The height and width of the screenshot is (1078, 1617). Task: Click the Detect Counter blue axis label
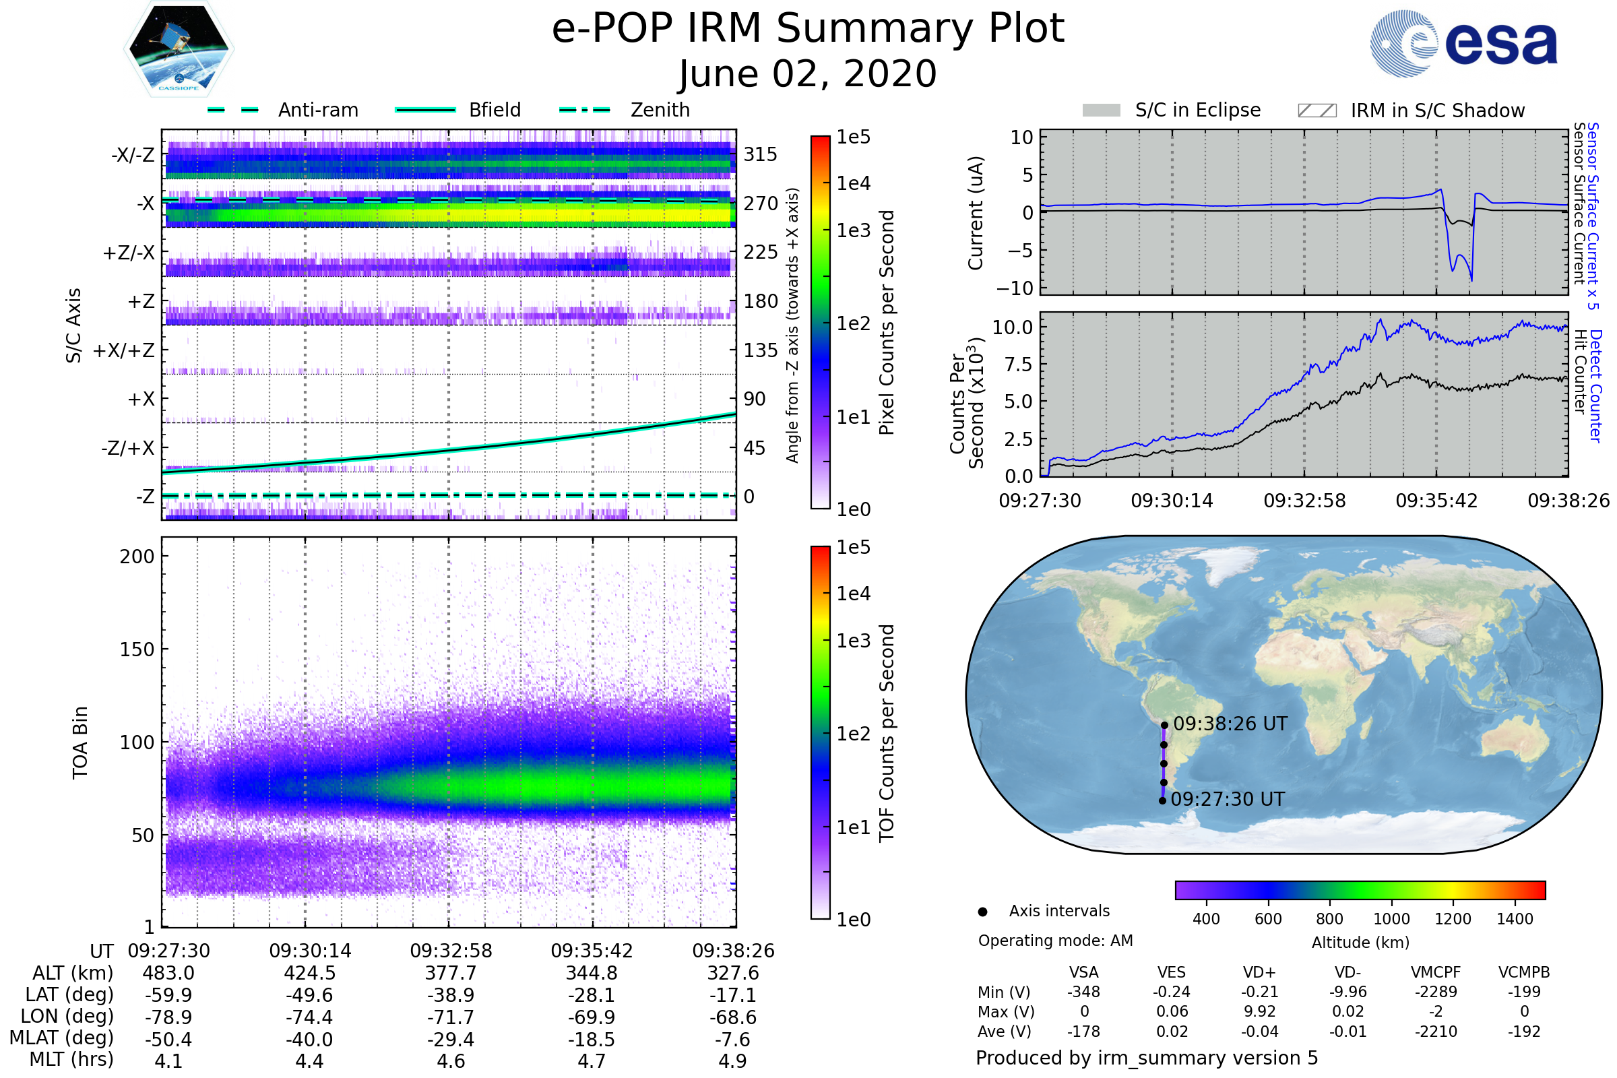(1595, 385)
